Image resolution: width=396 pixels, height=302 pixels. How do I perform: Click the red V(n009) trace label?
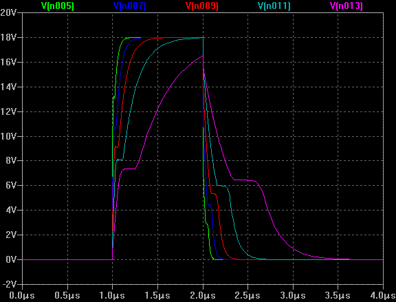coord(202,6)
